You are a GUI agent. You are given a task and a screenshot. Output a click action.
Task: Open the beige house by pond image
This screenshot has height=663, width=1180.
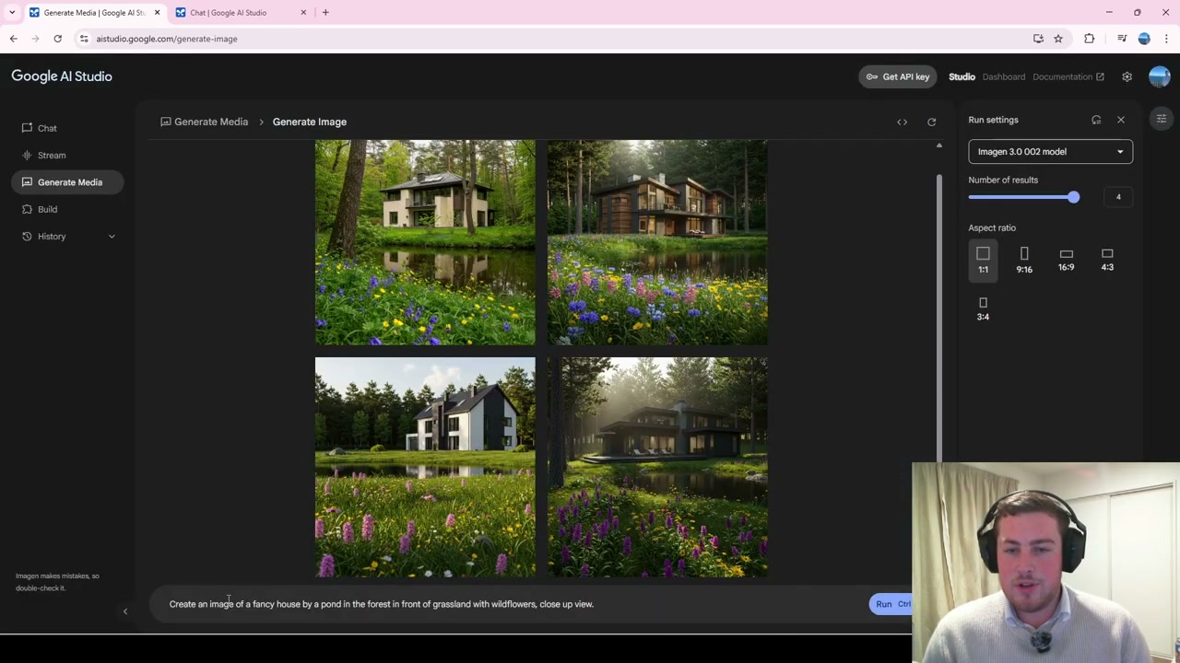click(x=425, y=242)
